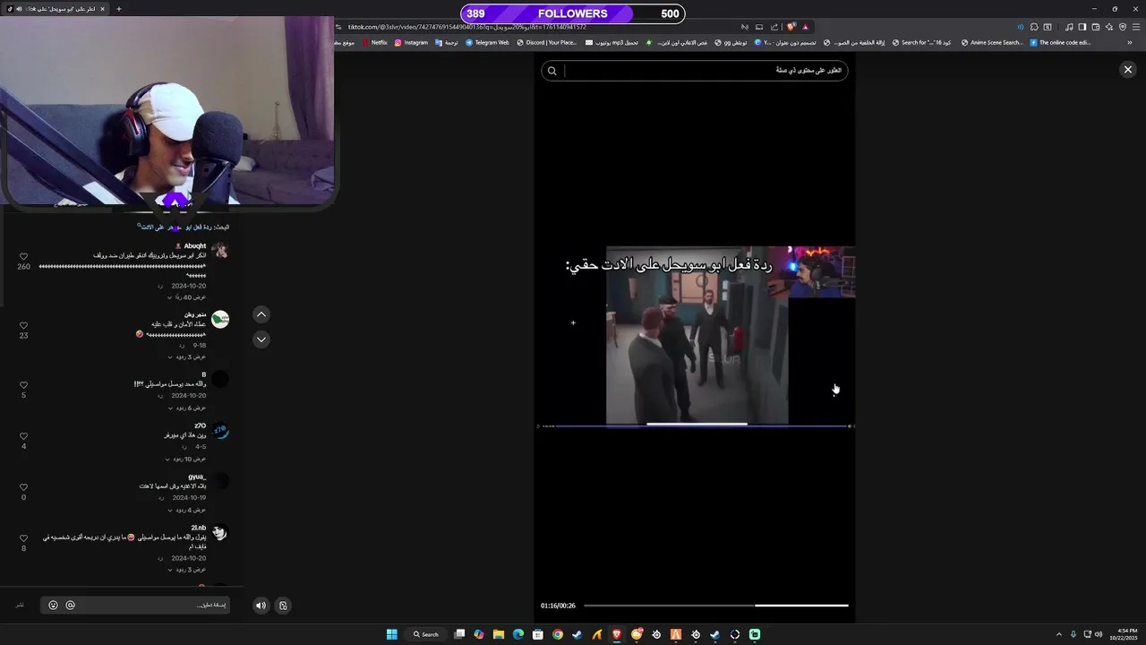Expand 3 replies under the second comment
This screenshot has width=1146, height=645.
[185, 357]
